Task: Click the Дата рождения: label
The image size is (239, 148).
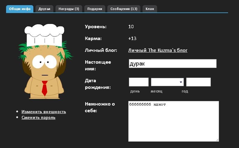Action: point(98,84)
